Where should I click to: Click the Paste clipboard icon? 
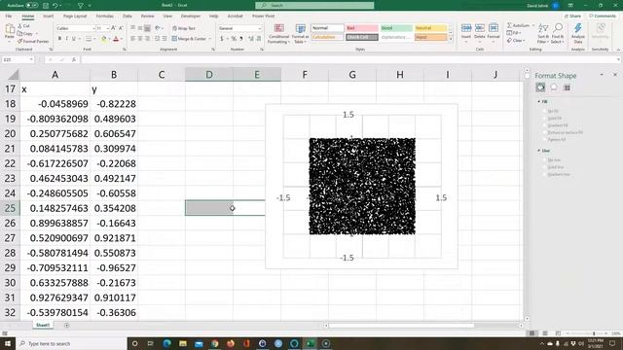pos(10,29)
